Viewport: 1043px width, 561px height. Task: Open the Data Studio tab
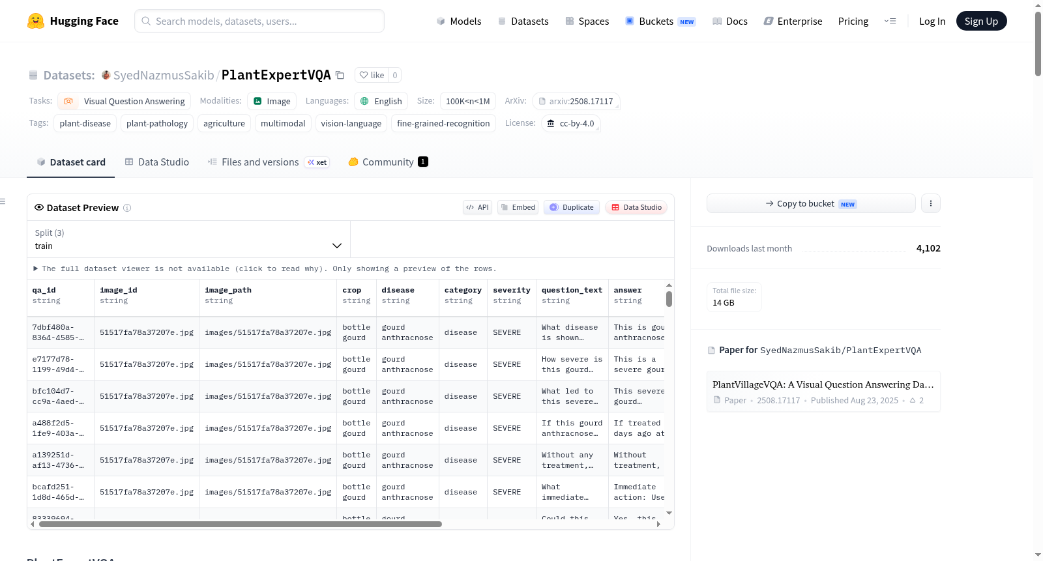(157, 162)
